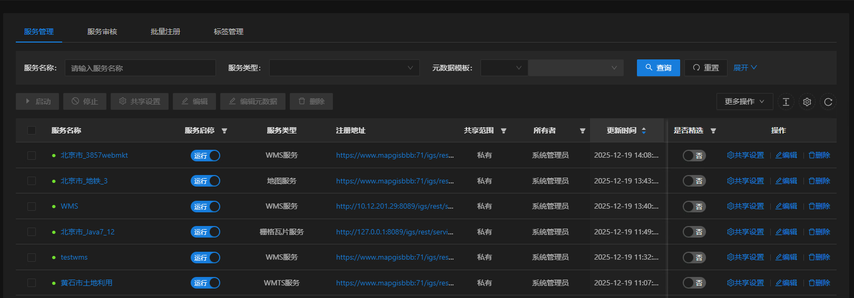854x298 pixels.
Task: Click the 共享范围 column filter icon
Action: (504, 131)
